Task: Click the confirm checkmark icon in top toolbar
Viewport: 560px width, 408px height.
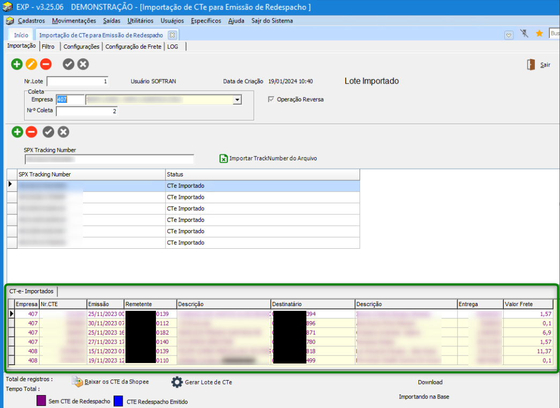Action: pos(69,64)
